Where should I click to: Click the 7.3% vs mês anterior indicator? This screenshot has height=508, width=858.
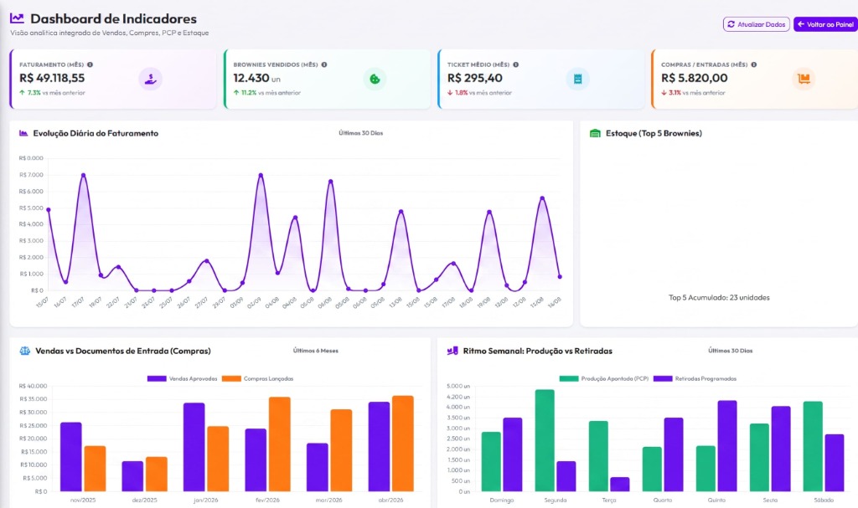(x=52, y=93)
